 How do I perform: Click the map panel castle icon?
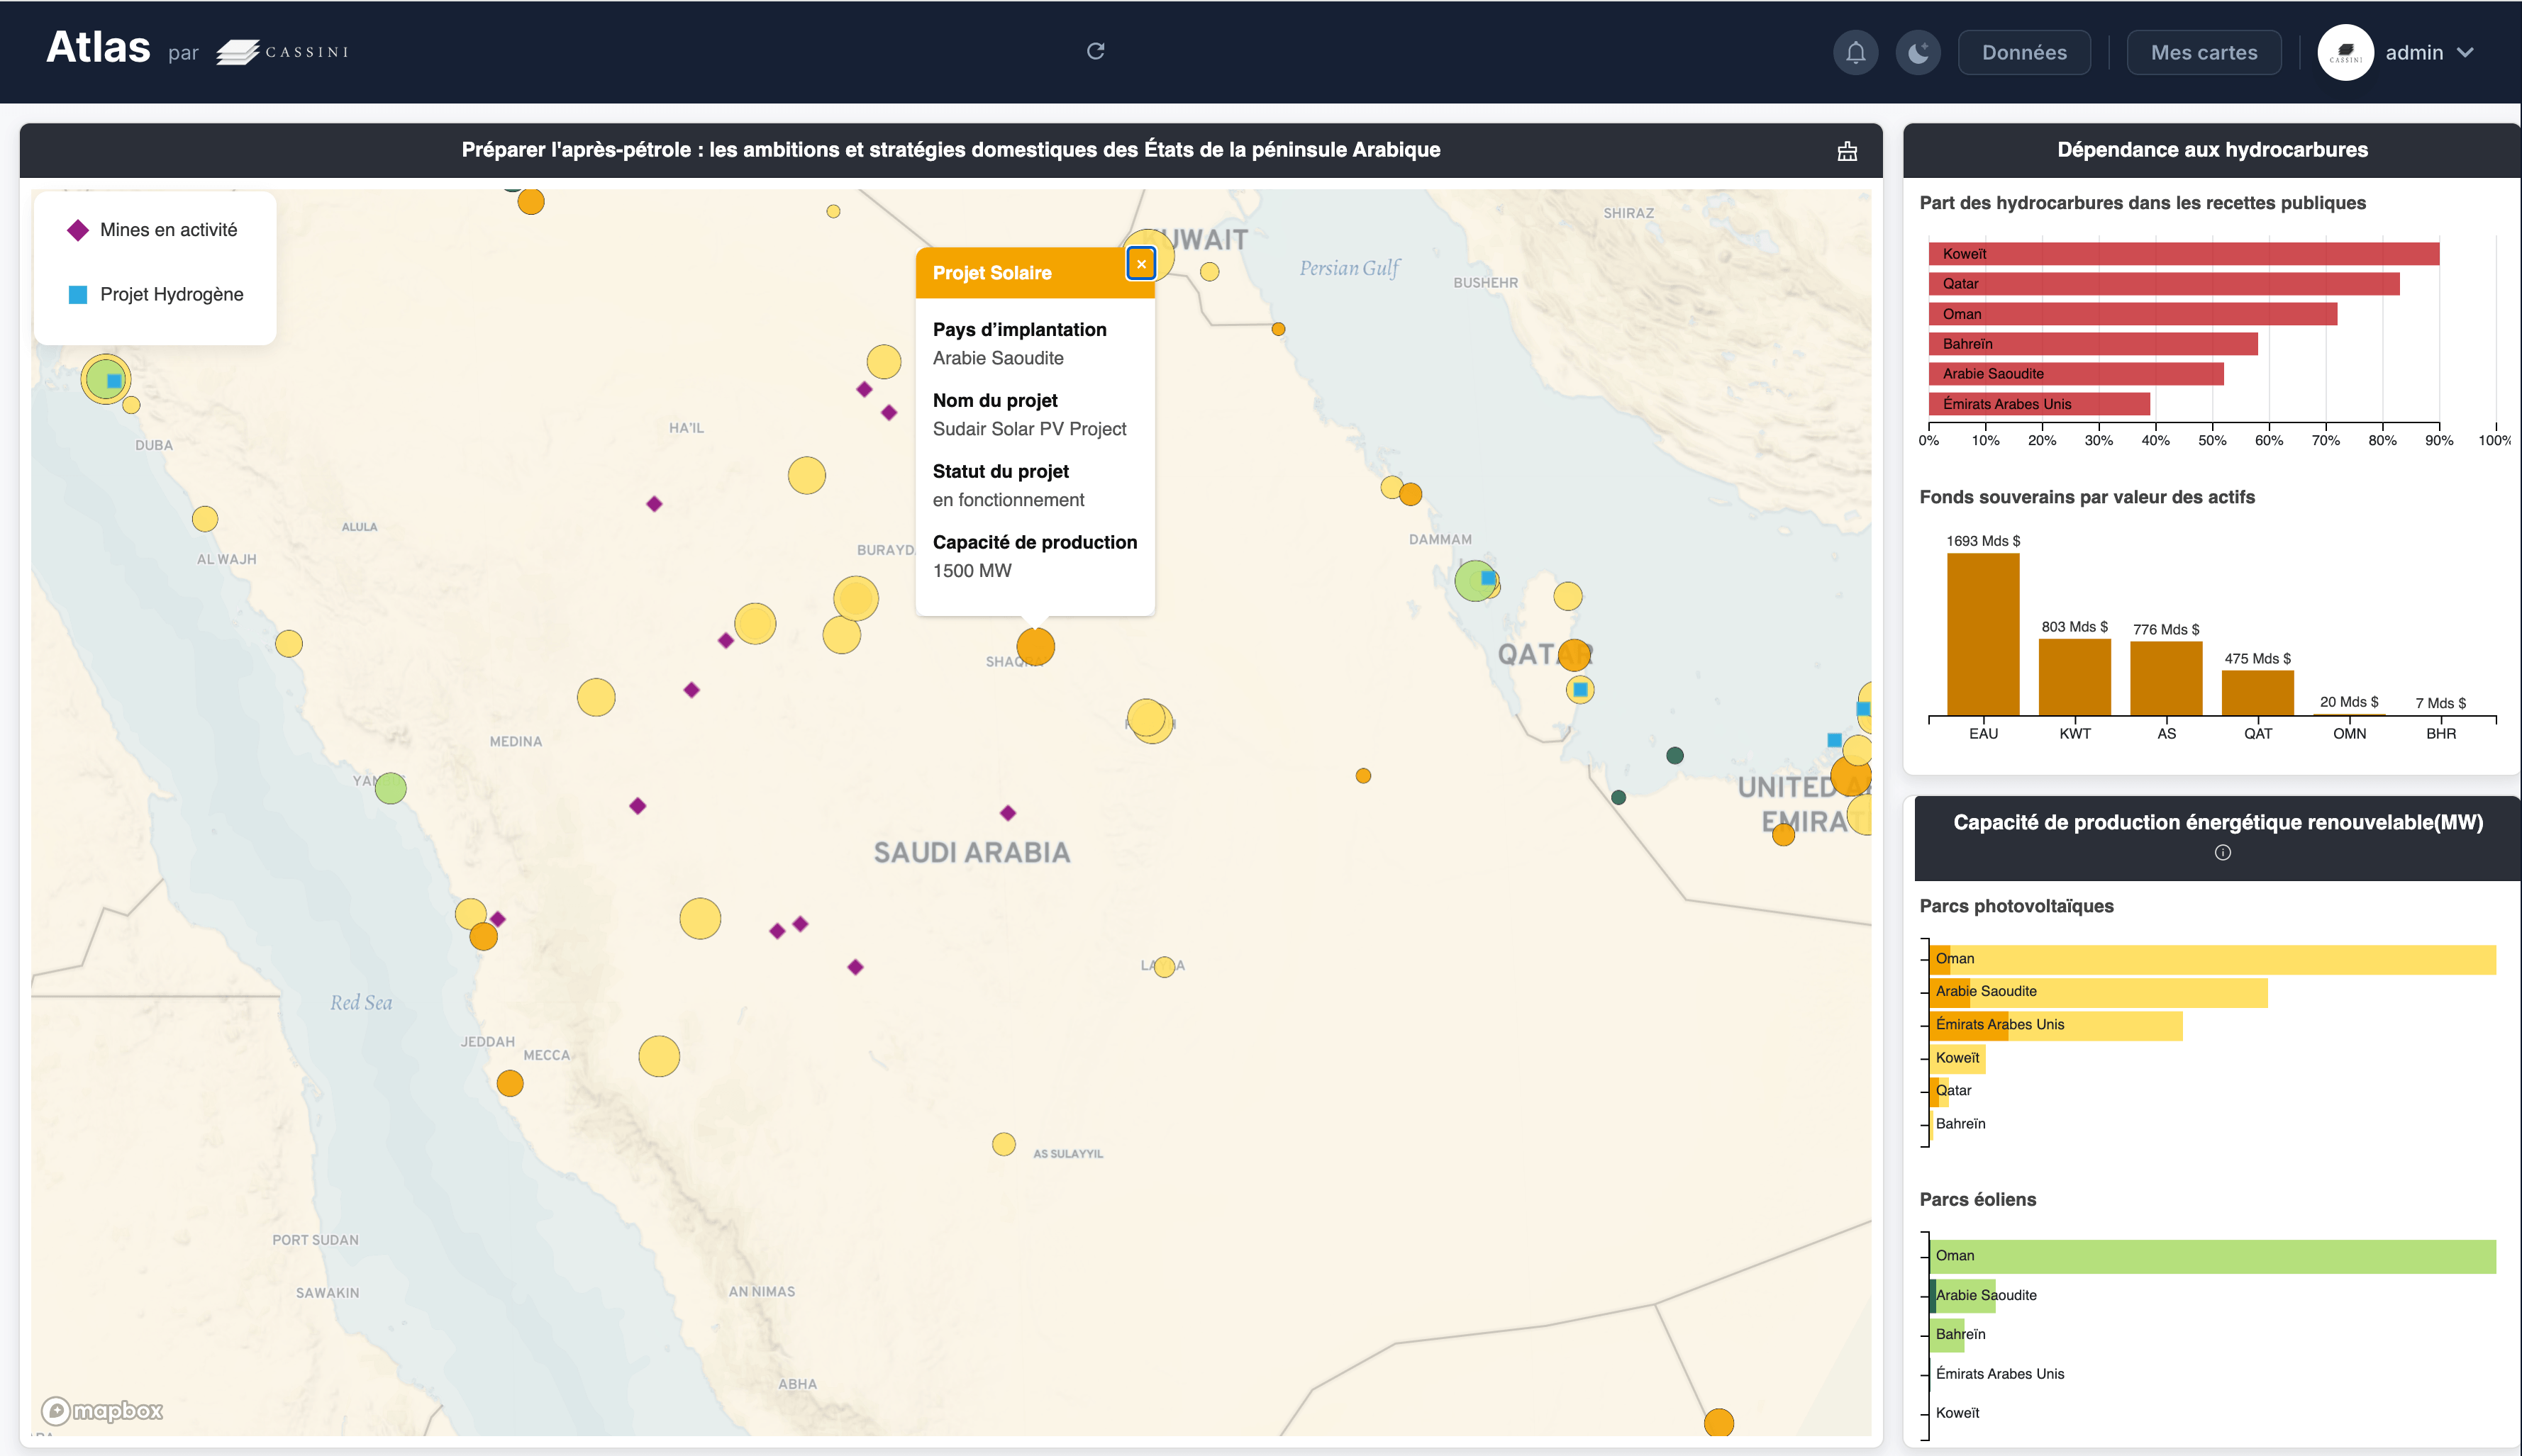tap(1847, 151)
